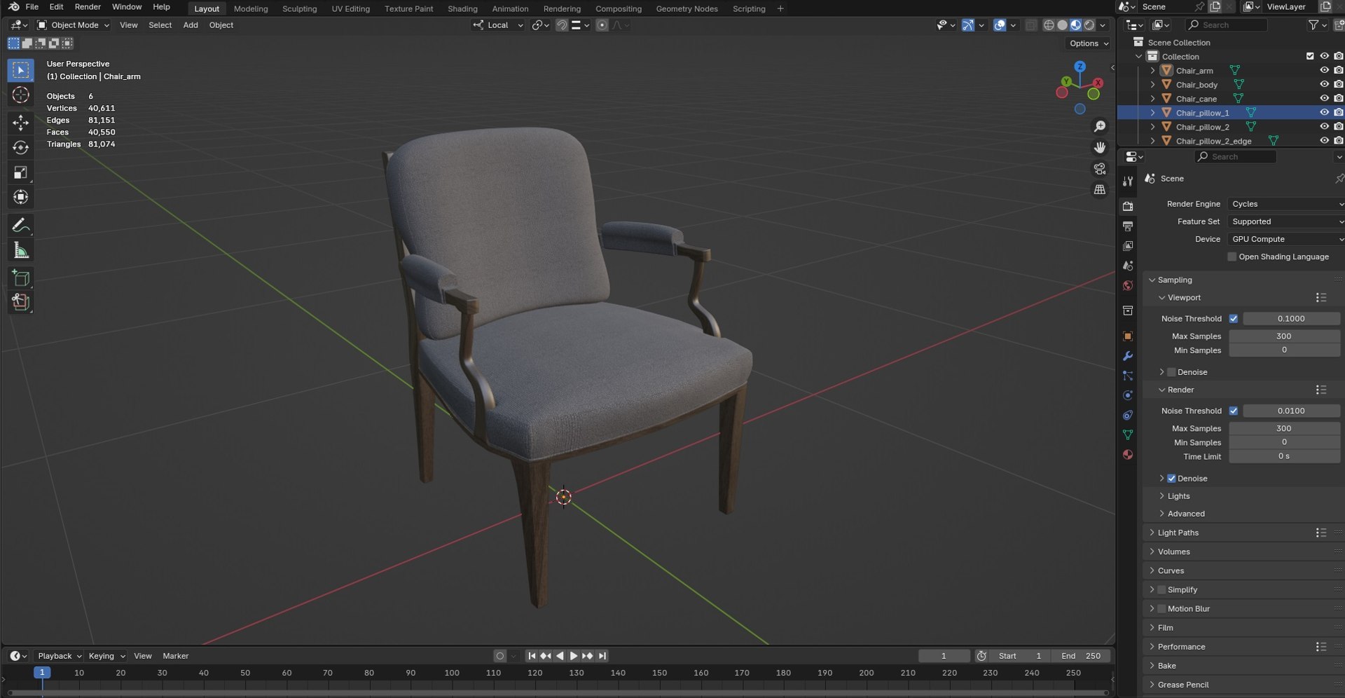Viewport: 1345px width, 698px height.
Task: Enable the Simplify checkbox
Action: click(1161, 590)
